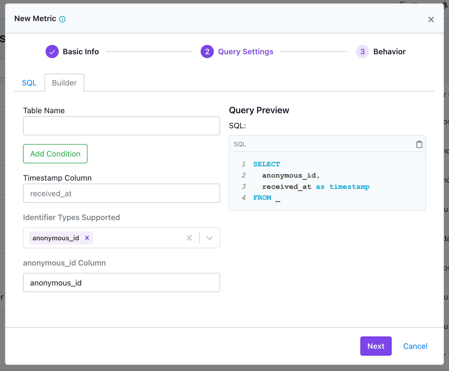Screen dimensions: 449x371
Task: Click the Behavior step 3 circle
Action: tap(362, 52)
